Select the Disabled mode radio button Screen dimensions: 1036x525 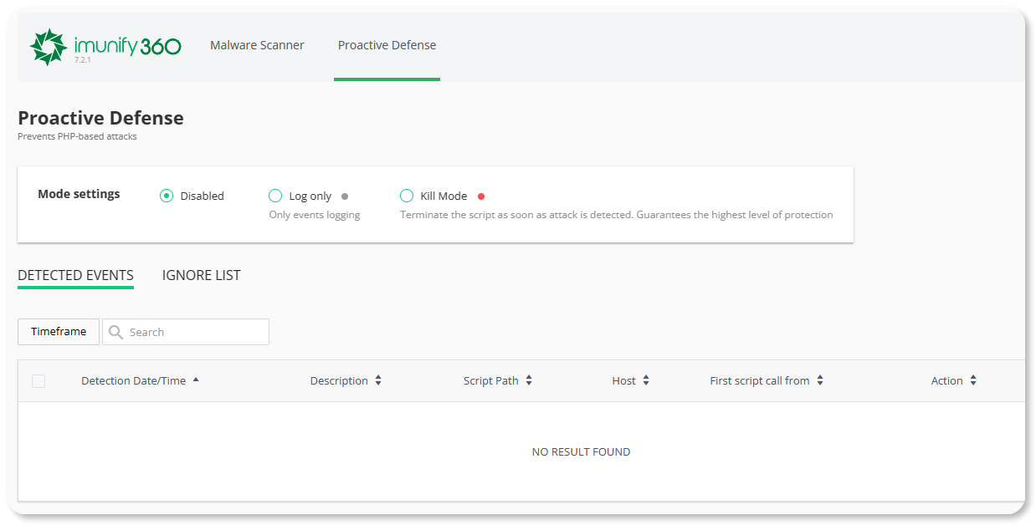pyautogui.click(x=167, y=196)
